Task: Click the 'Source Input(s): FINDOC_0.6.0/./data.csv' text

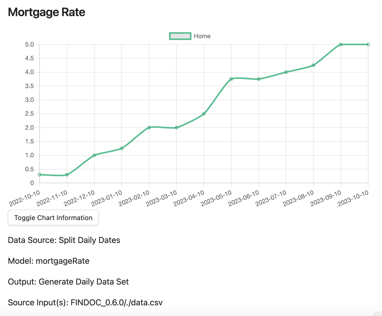Action: [85, 302]
